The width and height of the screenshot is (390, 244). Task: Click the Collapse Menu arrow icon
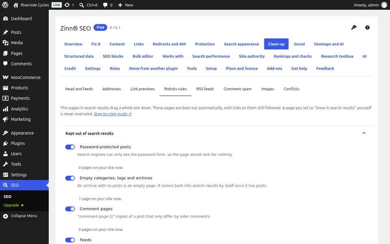(5, 216)
